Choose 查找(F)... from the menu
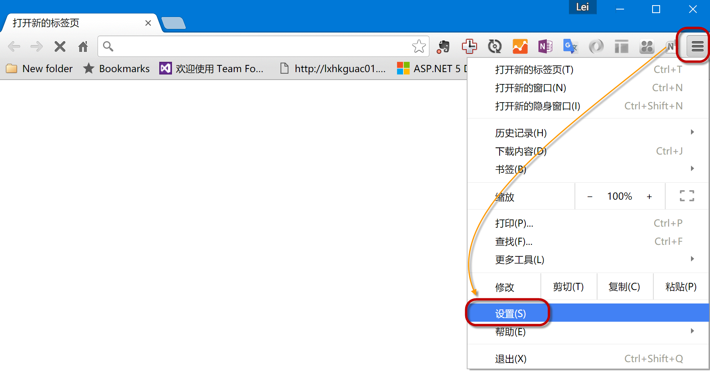 point(588,241)
